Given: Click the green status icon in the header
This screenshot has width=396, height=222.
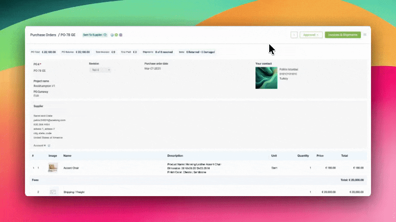Looking at the screenshot, I should click(117, 35).
